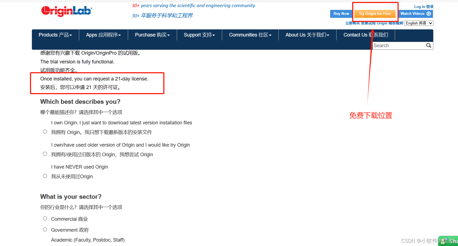The height and width of the screenshot is (246, 458).
Task: Click the '21-day license' sentence
Action: click(94, 79)
